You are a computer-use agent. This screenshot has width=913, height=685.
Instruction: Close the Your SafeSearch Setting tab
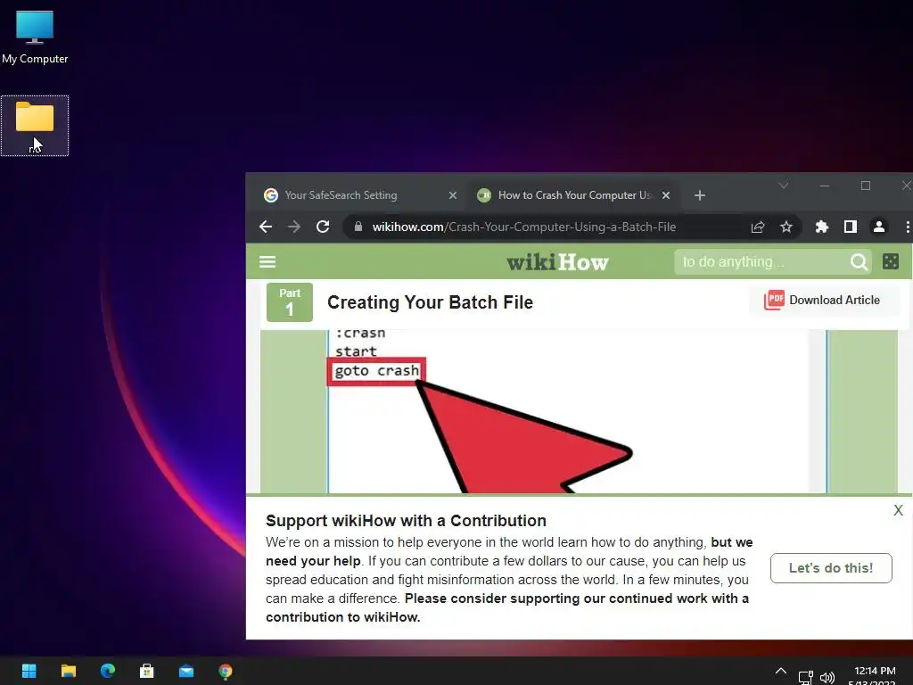452,195
